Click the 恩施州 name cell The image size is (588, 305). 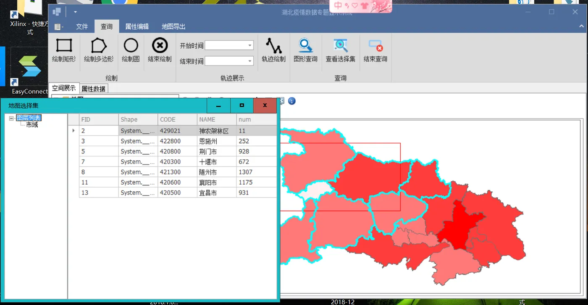click(x=217, y=141)
